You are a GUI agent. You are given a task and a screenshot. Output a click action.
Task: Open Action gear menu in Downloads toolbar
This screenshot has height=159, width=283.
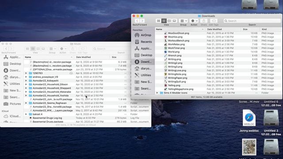(194, 21)
